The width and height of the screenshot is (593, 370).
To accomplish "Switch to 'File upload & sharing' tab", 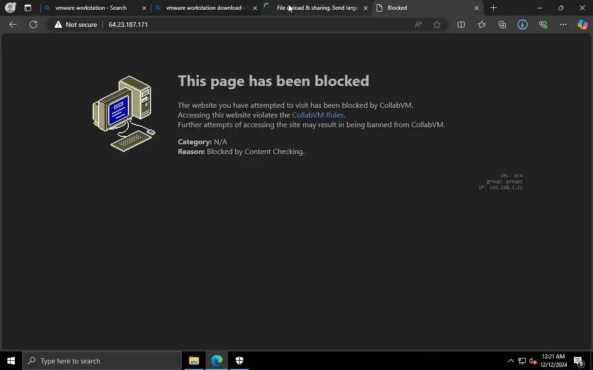I will click(x=317, y=8).
